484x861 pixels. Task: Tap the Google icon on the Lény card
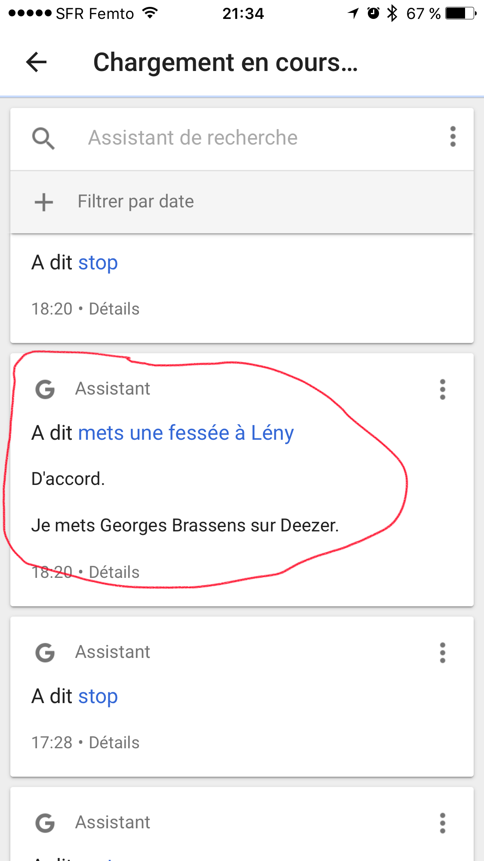click(45, 389)
